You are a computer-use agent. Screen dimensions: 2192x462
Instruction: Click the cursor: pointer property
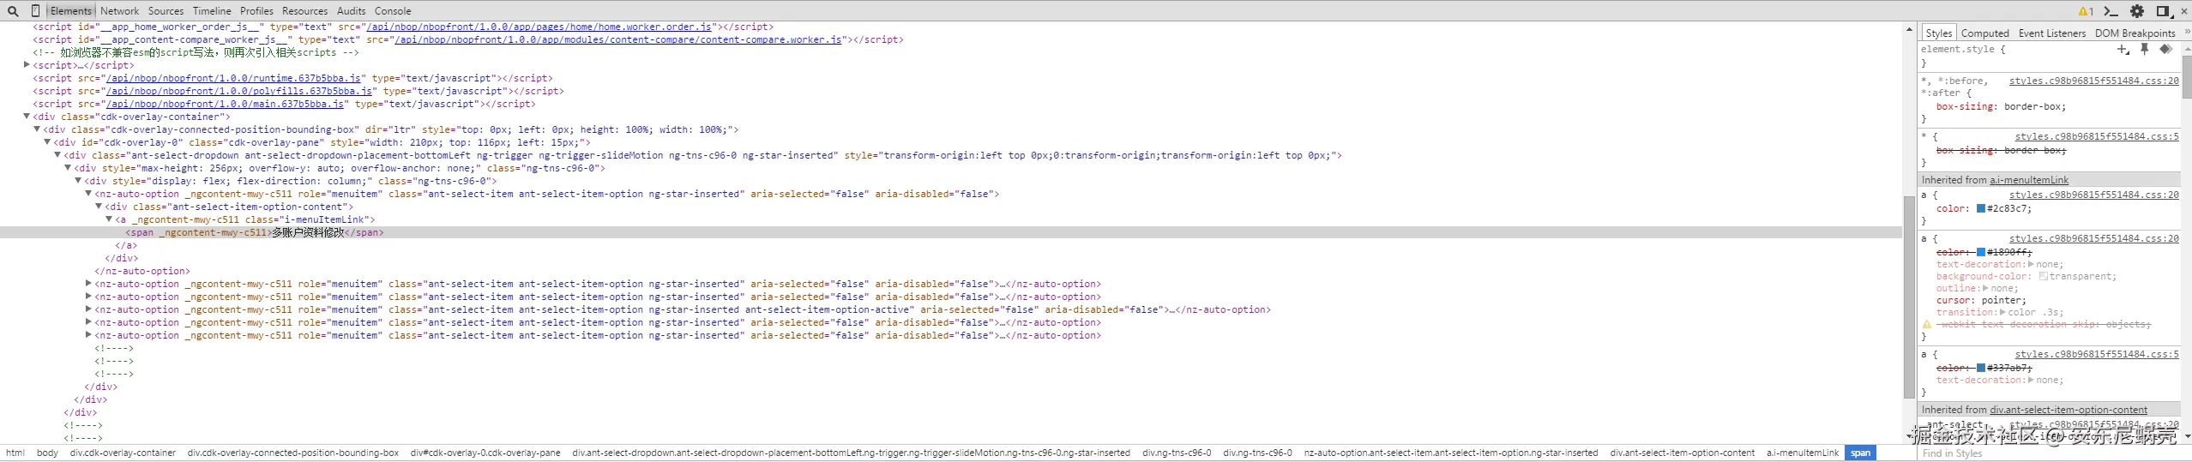[1981, 300]
